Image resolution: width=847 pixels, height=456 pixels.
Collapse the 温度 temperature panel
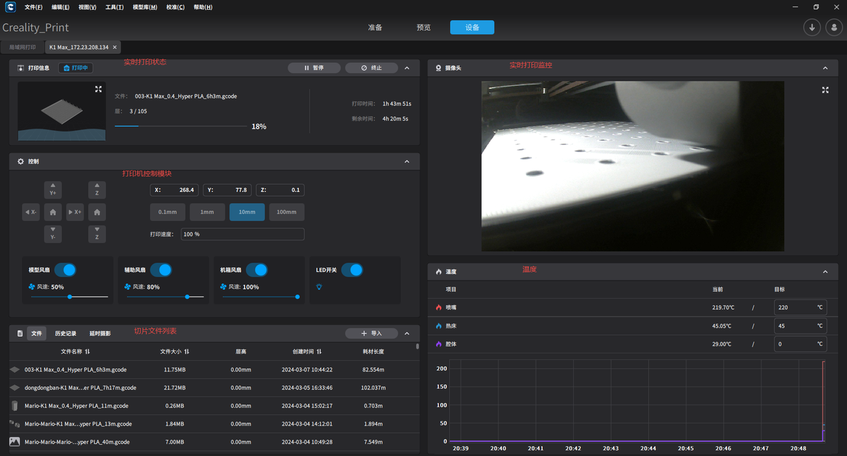(x=825, y=272)
